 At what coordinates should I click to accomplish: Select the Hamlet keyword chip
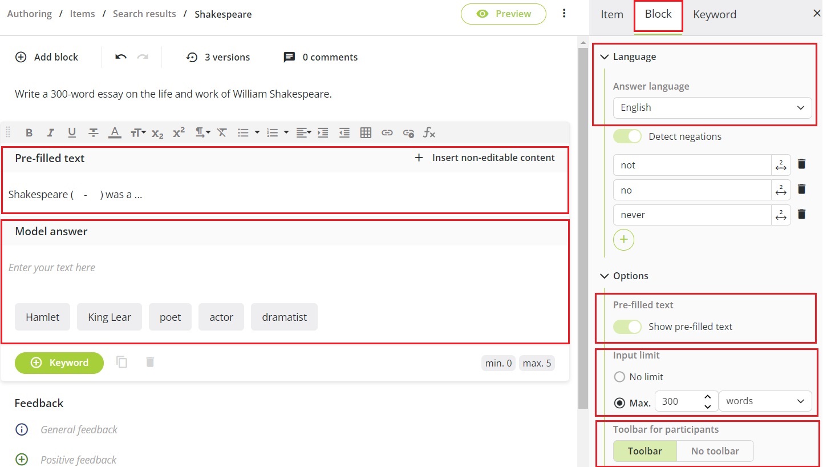point(42,317)
